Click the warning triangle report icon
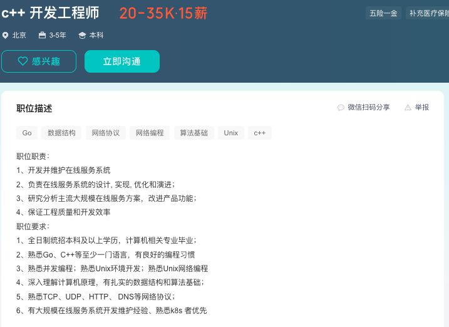 [x=408, y=107]
